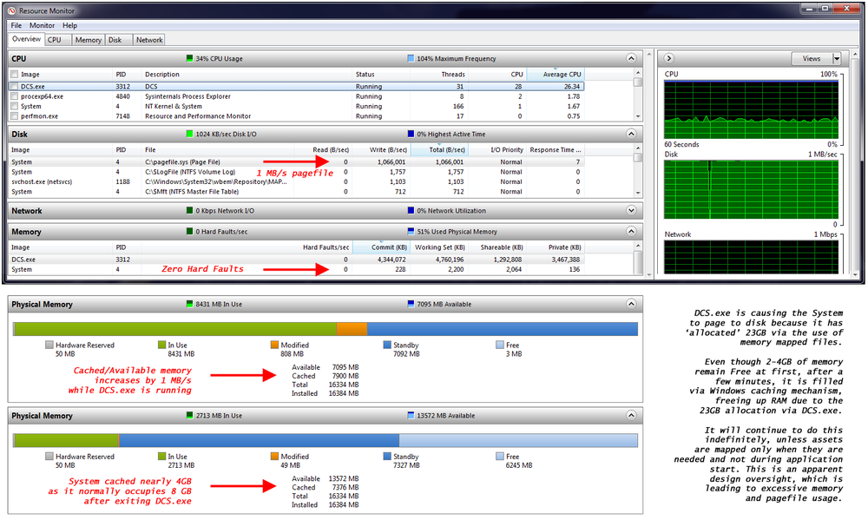Open the File menu
Screen dimensions: 868x520
[x=16, y=25]
